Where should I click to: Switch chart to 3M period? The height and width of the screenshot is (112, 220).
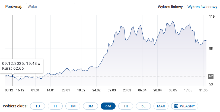point(91,106)
